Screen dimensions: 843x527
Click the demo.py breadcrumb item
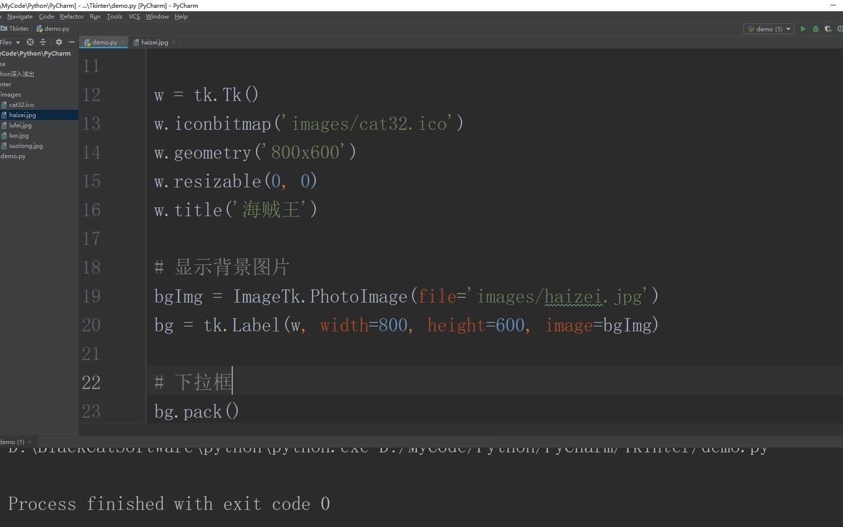[53, 28]
